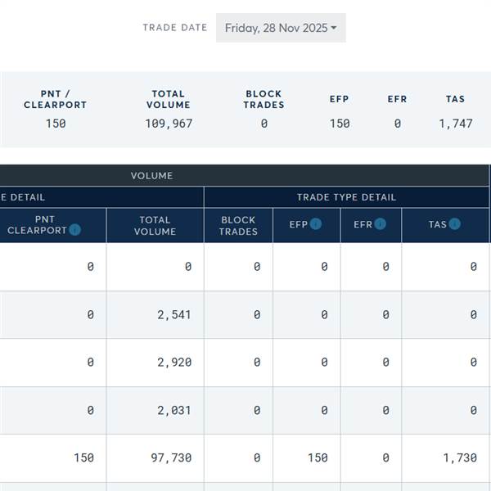Screen dimensions: 491x491
Task: Click the PNT / Clearport summary label
Action: click(56, 99)
